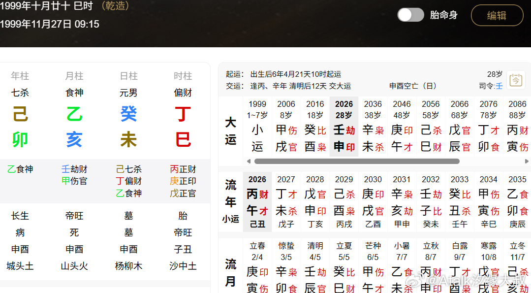The width and height of the screenshot is (531, 293).
Task: Click the 月柱 column header
Action: click(74, 76)
